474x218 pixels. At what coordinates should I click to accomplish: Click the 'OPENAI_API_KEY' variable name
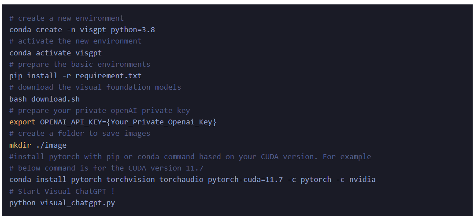(x=71, y=122)
